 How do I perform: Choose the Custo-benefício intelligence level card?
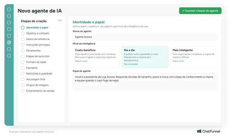(96, 57)
